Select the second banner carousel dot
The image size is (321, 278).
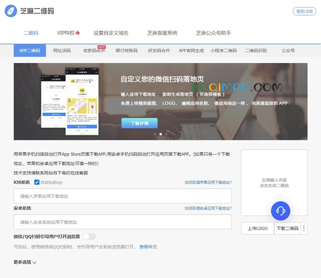pyautogui.click(x=160, y=134)
